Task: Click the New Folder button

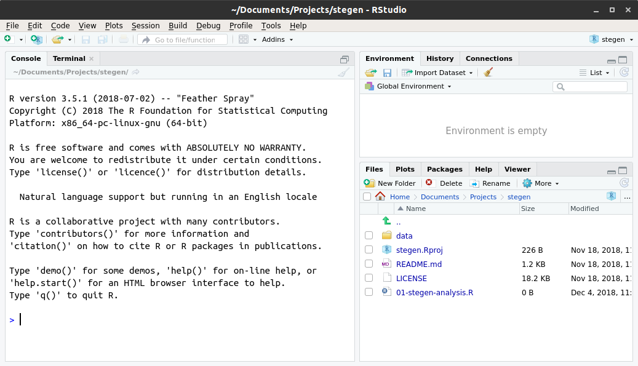Action: pos(390,183)
